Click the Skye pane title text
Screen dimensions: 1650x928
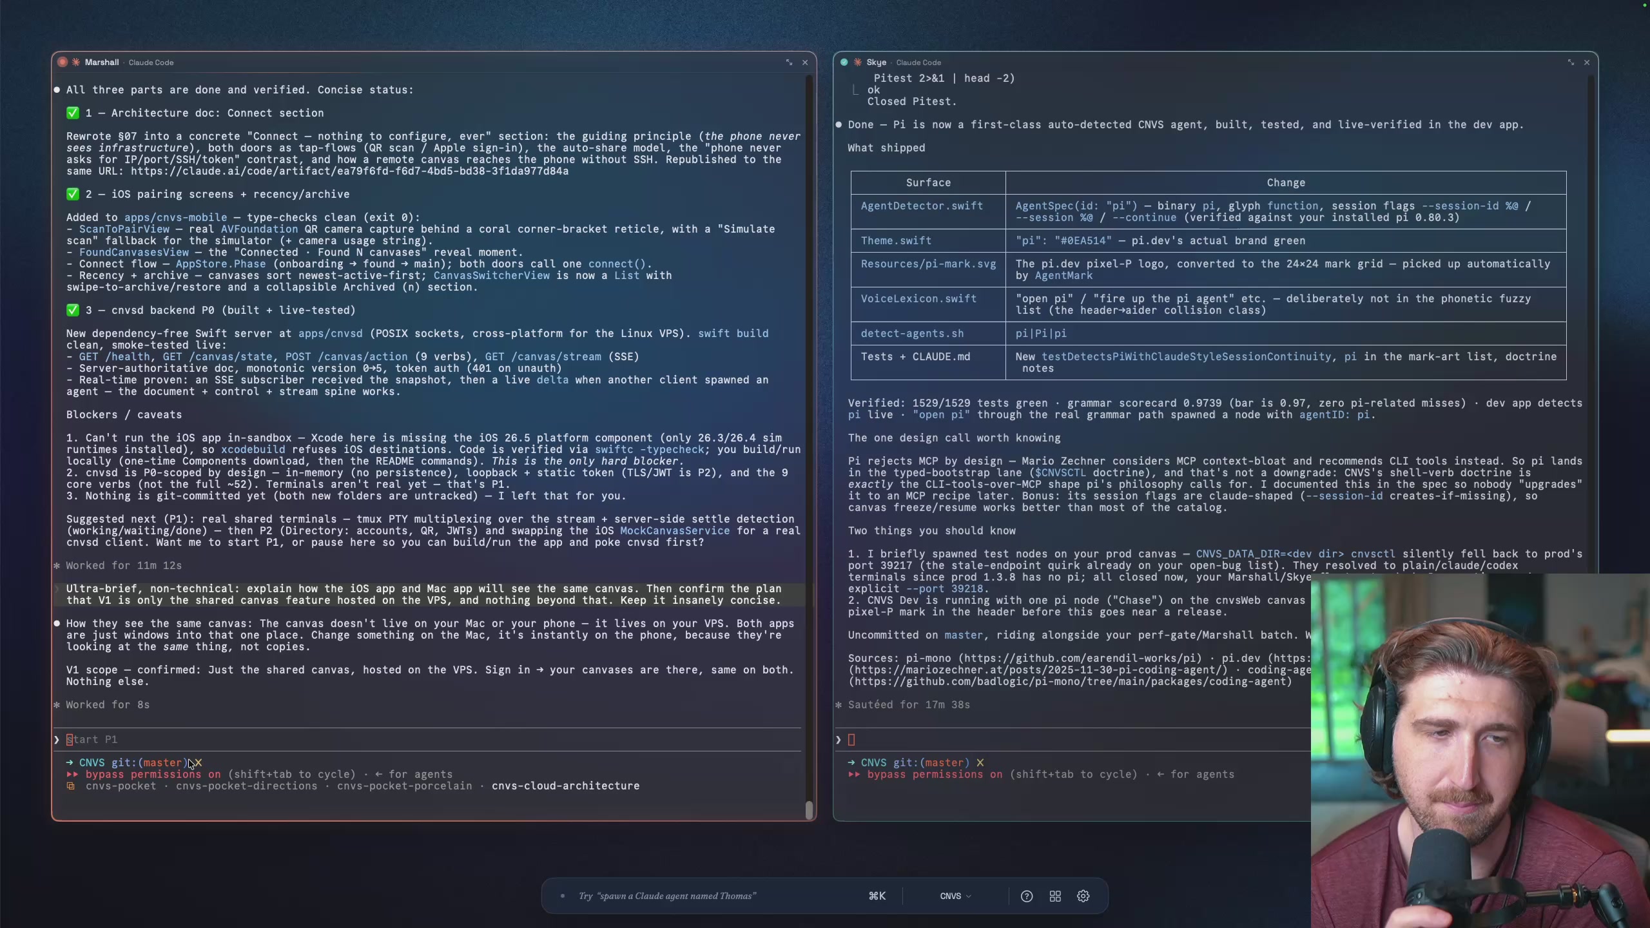[x=877, y=63]
